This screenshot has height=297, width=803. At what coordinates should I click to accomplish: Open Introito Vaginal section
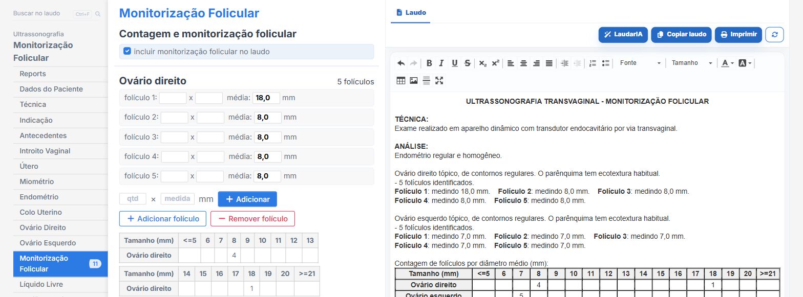click(60, 151)
